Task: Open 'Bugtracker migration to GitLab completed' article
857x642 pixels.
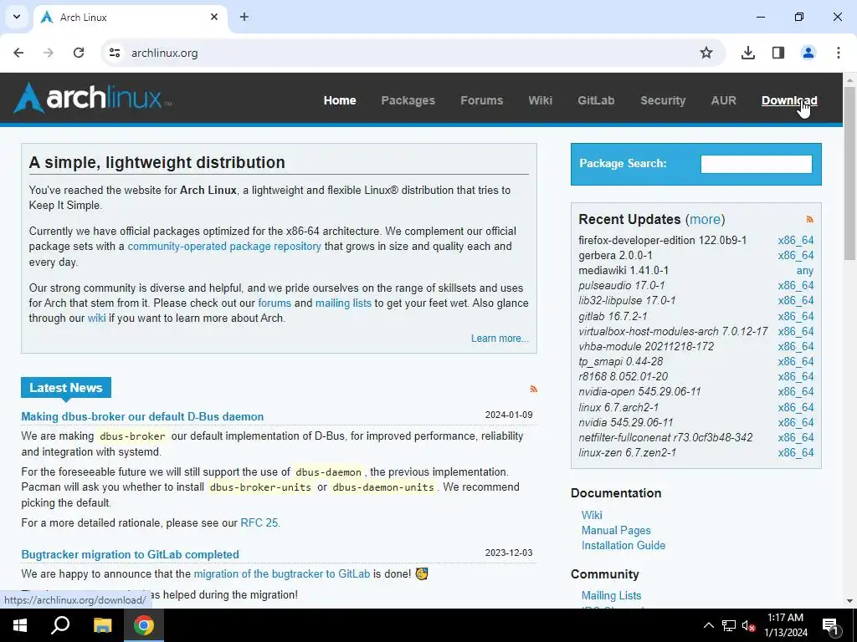Action: tap(130, 555)
